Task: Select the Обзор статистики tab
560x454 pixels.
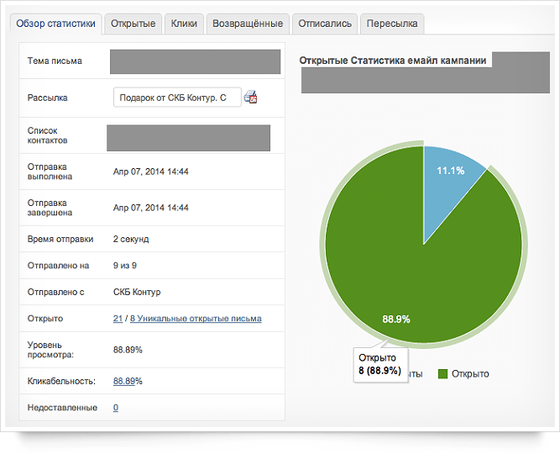Action: 55,24
